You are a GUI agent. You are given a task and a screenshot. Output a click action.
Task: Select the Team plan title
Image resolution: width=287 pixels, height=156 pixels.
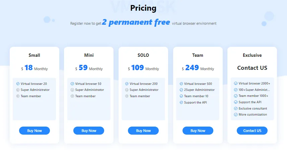click(x=198, y=55)
